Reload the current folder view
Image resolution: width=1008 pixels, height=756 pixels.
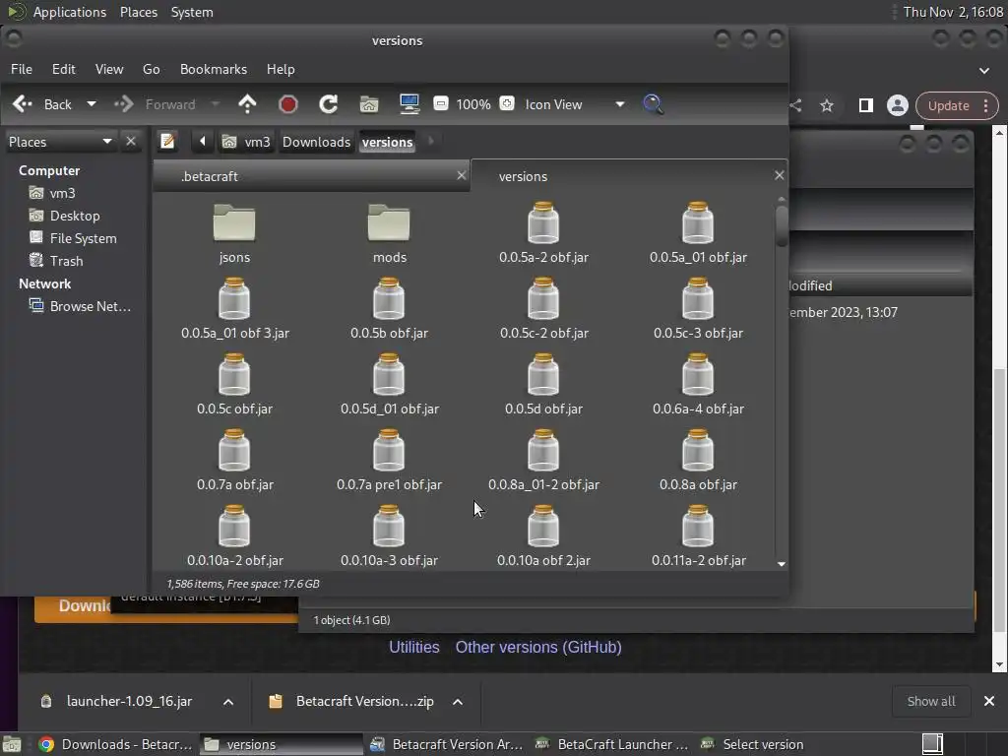[329, 104]
